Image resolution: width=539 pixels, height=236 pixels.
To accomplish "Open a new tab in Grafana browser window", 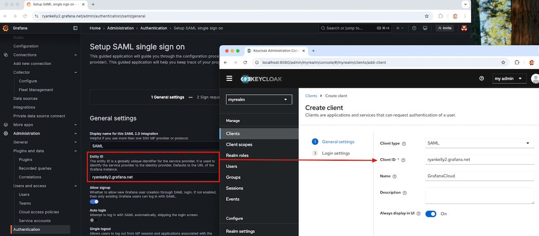I will point(93,4).
